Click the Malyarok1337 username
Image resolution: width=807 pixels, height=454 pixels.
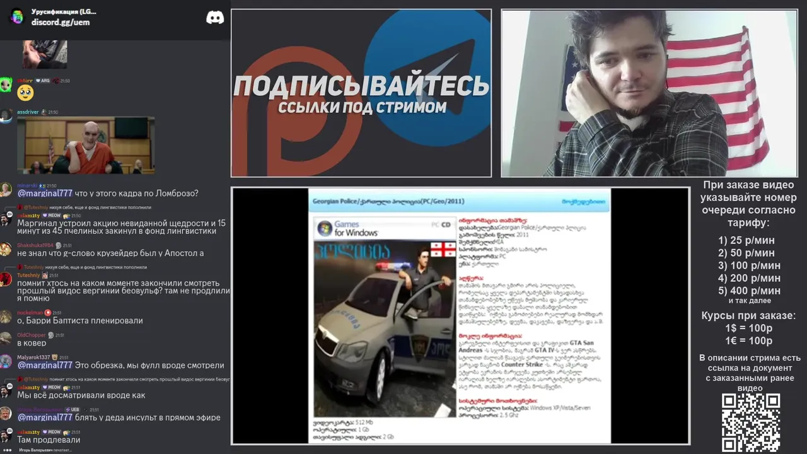coord(33,358)
